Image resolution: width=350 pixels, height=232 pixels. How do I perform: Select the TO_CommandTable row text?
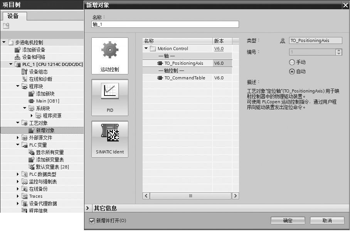click(x=185, y=78)
